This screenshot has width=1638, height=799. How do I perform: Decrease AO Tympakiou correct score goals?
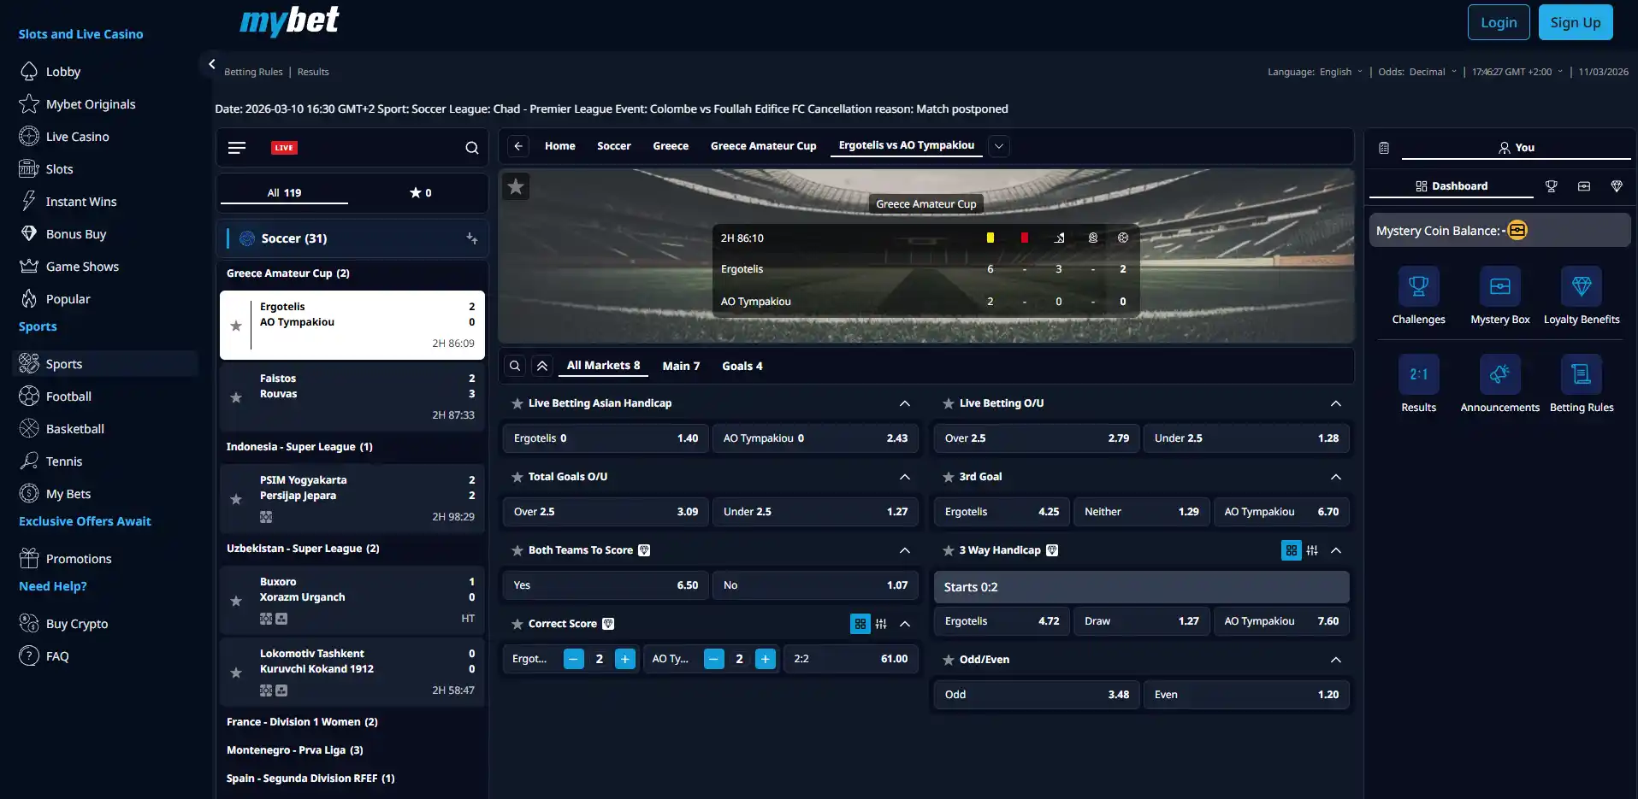pyautogui.click(x=713, y=659)
